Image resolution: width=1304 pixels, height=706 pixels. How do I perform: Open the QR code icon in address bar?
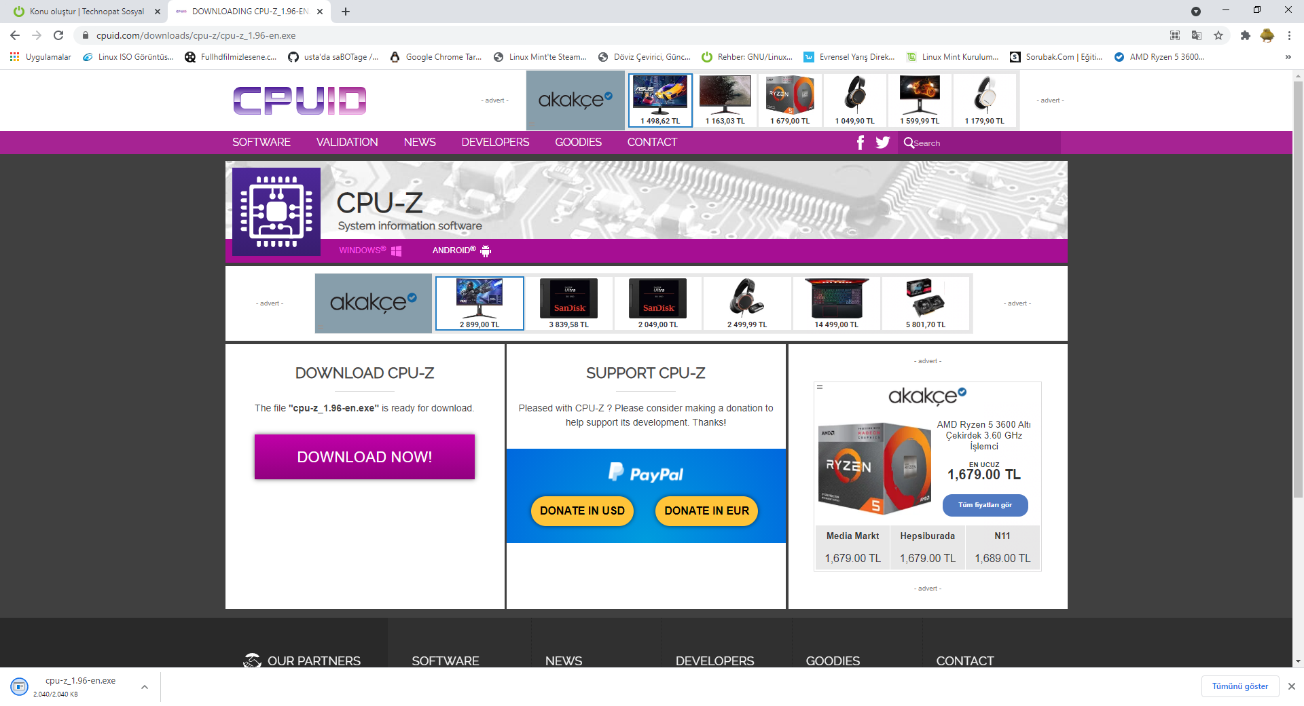point(1175,35)
